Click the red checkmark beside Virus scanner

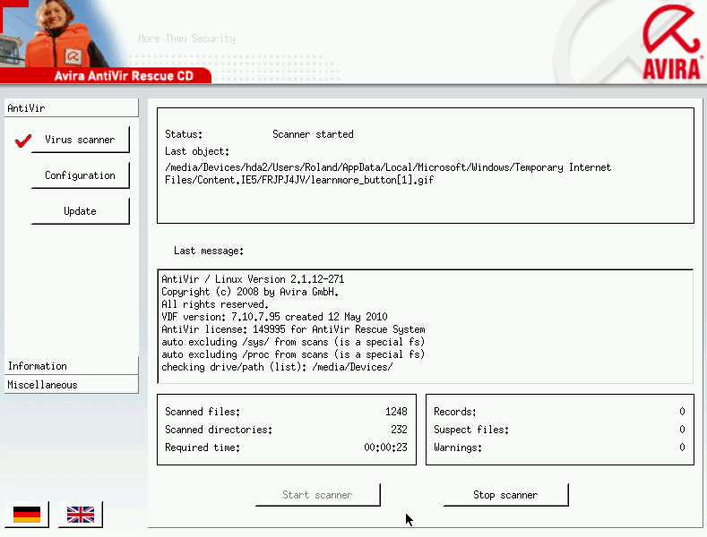[22, 141]
